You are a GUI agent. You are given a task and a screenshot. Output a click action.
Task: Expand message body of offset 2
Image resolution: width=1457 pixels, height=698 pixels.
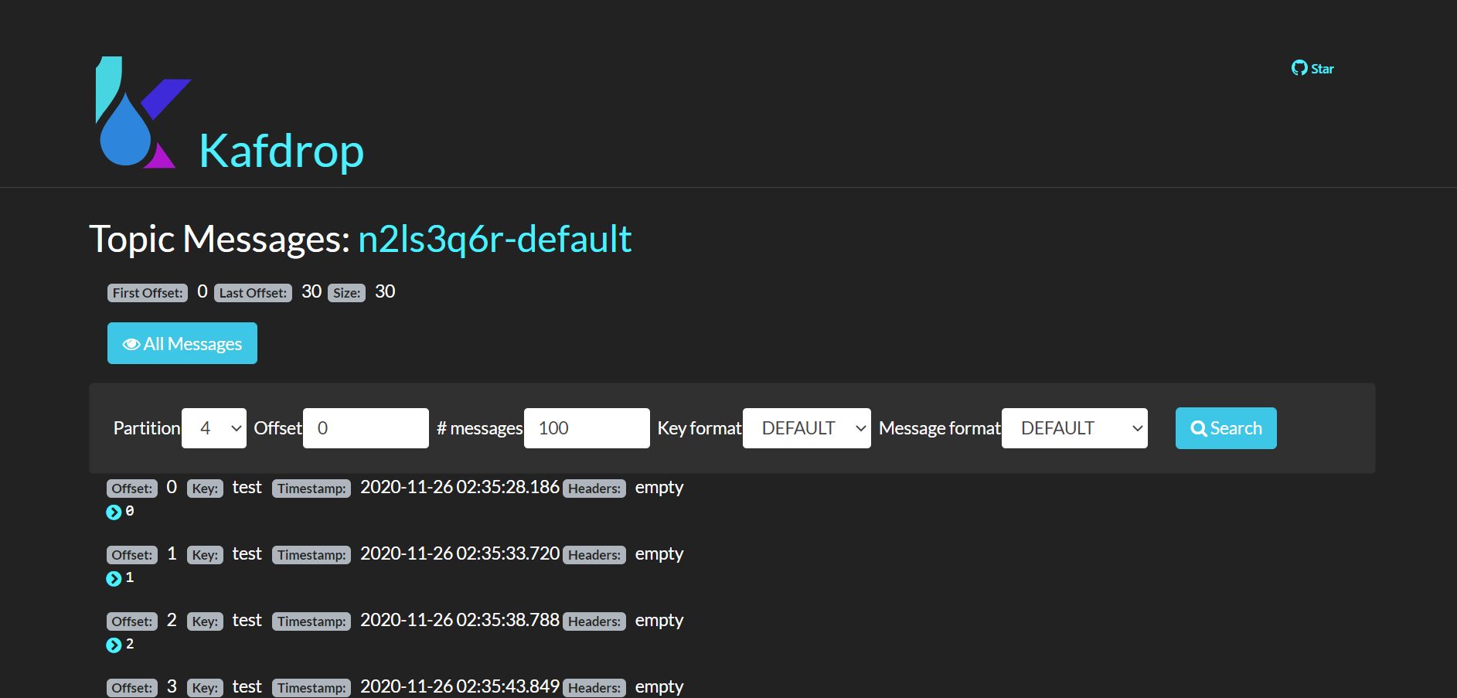pos(114,645)
